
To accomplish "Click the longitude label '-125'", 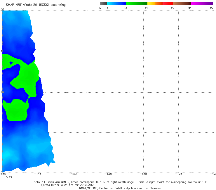I will (179, 174).
